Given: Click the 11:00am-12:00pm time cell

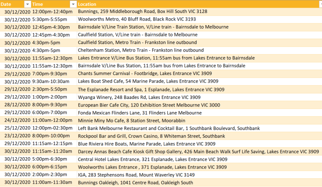Looking at the screenshot, I should (x=54, y=120).
